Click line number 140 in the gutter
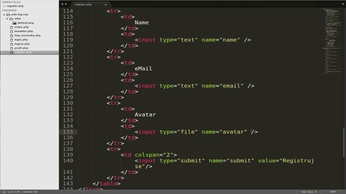Viewport: 346px width, 194px height. pos(68,161)
